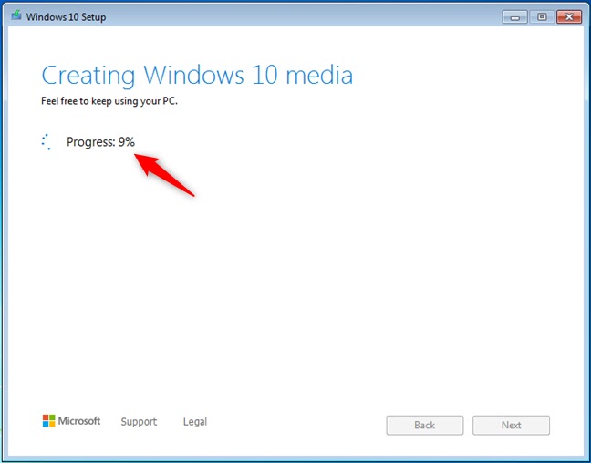This screenshot has width=591, height=463.
Task: Click the "Progress: 9%" text
Action: 100,142
